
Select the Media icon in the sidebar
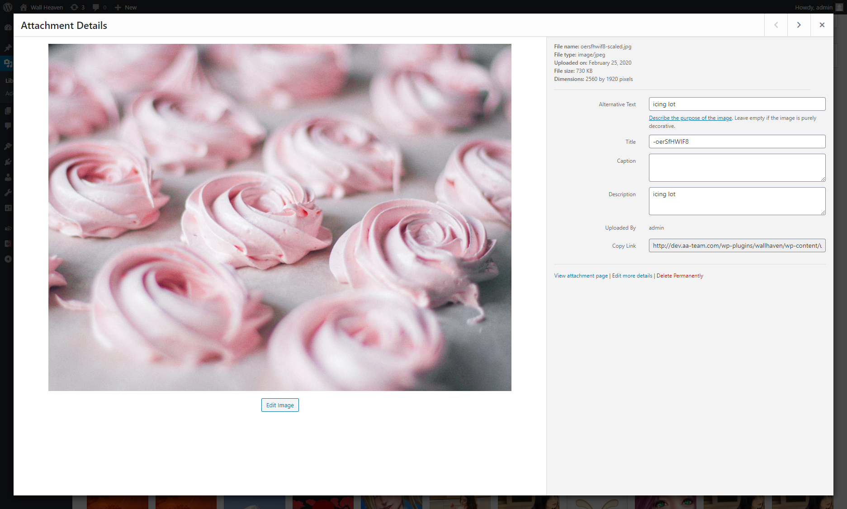pos(8,63)
